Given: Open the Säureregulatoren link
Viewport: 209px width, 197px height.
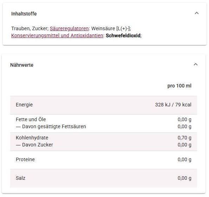Looking at the screenshot, I should pyautogui.click(x=69, y=28).
